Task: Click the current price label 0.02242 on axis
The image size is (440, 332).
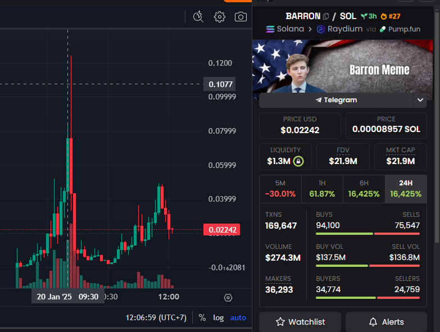Action: coord(221,230)
